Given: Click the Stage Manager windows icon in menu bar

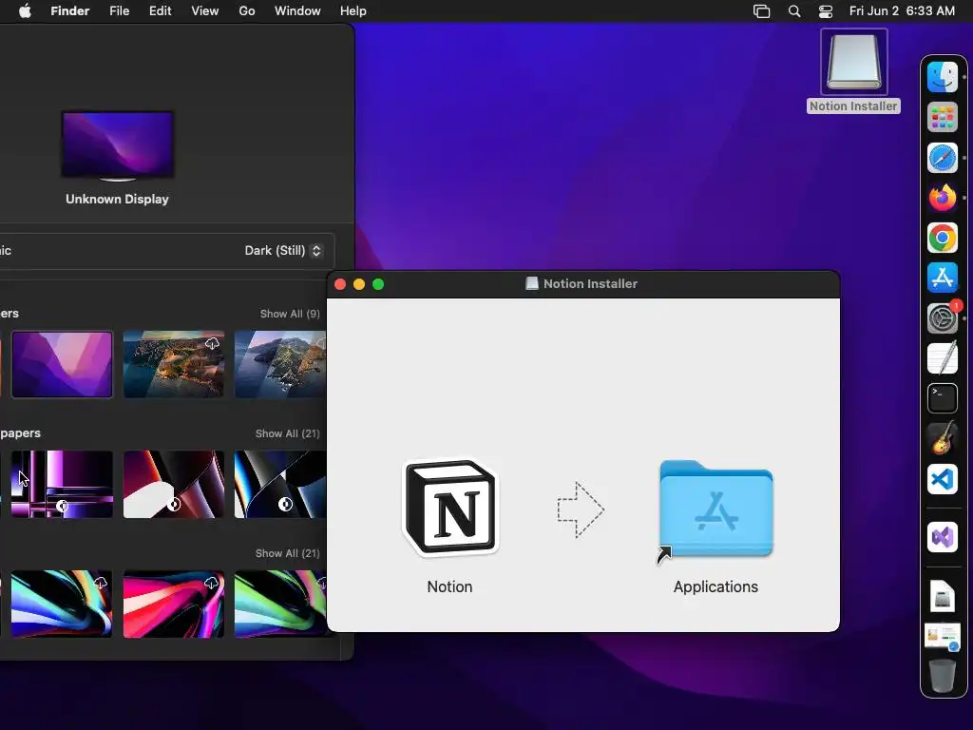Looking at the screenshot, I should point(761,11).
